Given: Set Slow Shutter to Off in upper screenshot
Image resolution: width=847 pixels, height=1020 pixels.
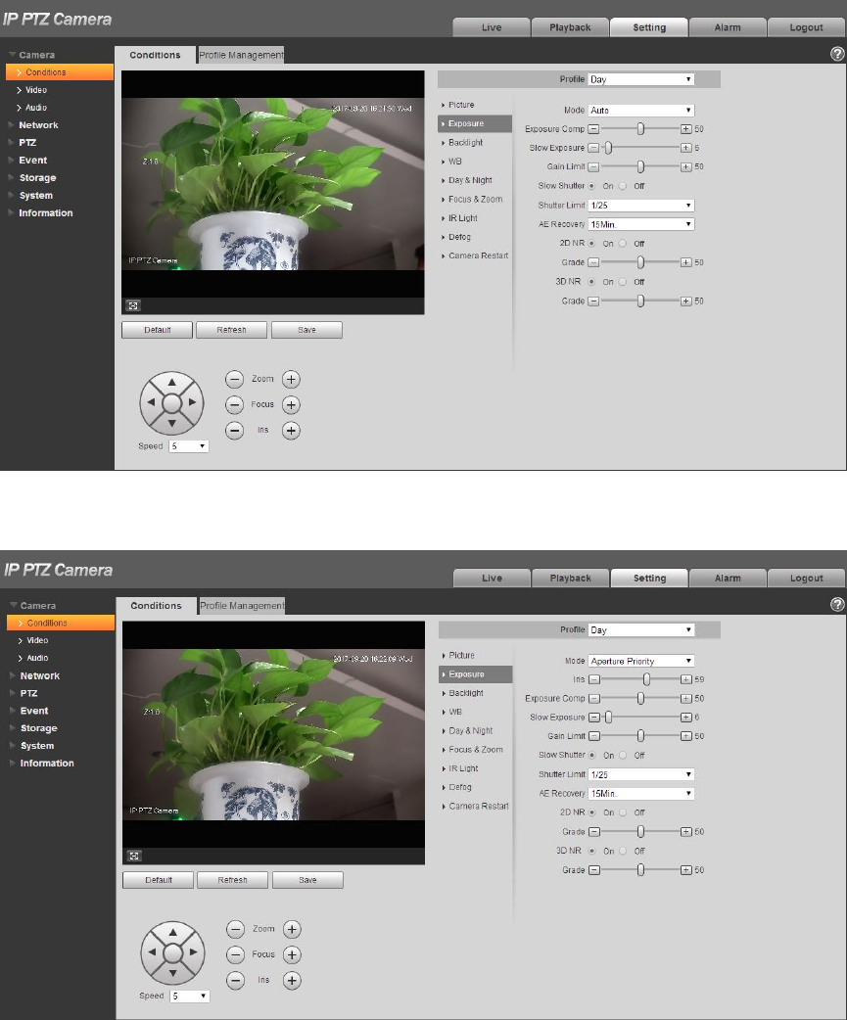Looking at the screenshot, I should coord(623,186).
